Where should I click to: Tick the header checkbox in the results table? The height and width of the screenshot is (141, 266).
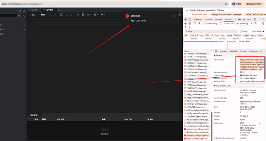[x=30, y=119]
